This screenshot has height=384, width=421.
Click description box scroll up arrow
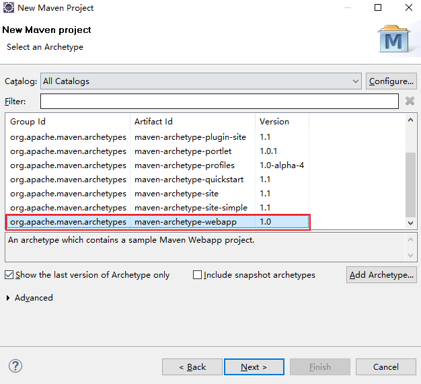[410, 239]
